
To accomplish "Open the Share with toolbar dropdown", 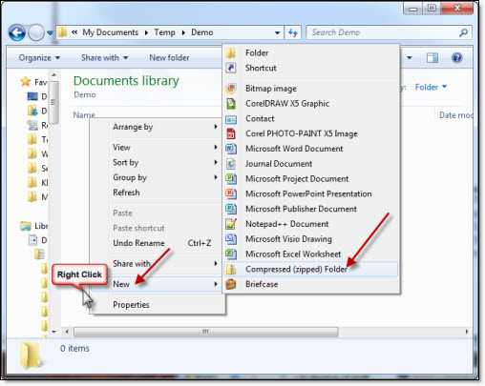I will tap(104, 58).
